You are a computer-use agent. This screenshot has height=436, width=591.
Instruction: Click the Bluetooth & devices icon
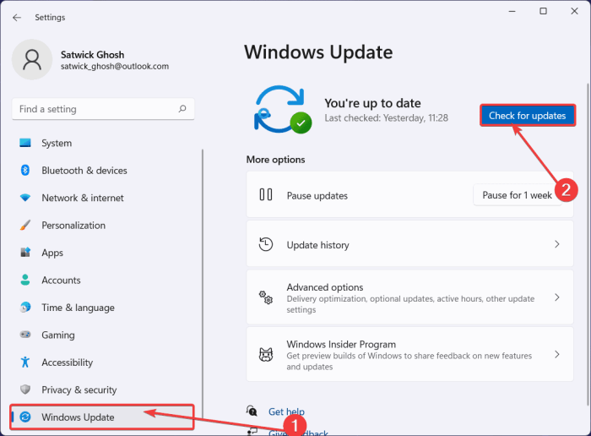pyautogui.click(x=25, y=171)
